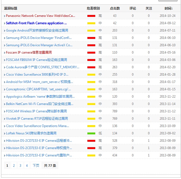
Task: Go to page 3 of results
Action: pyautogui.click(x=20, y=165)
